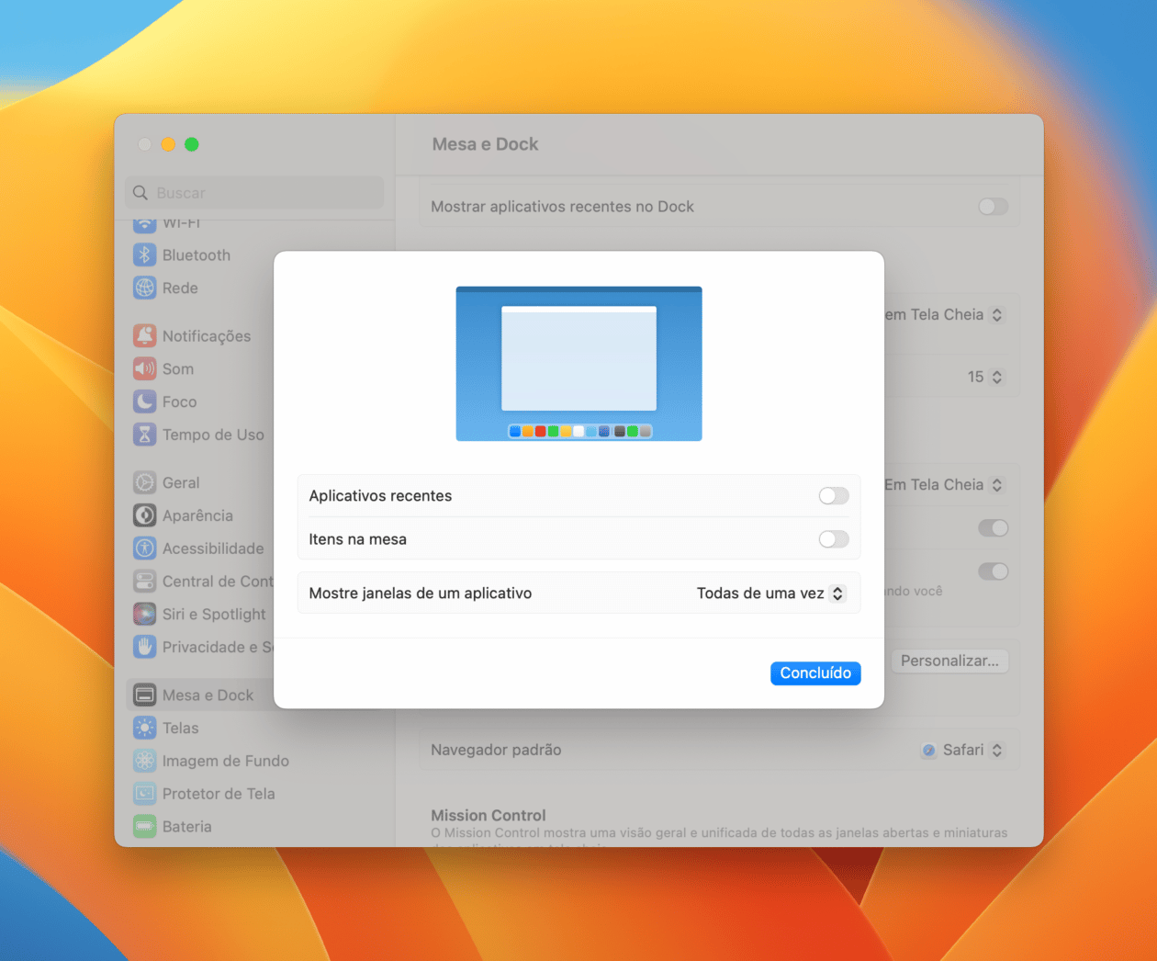
Task: Enable the Itens na mesa toggle
Action: [833, 539]
